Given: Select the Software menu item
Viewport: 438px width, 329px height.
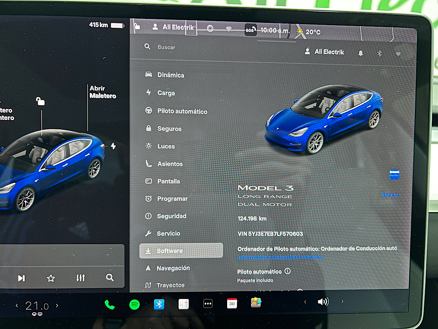Looking at the screenshot, I should pos(181,251).
